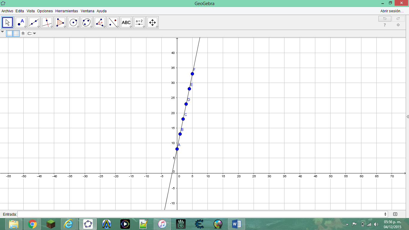
Task: Select the a=2 Slider tool
Action: click(139, 22)
